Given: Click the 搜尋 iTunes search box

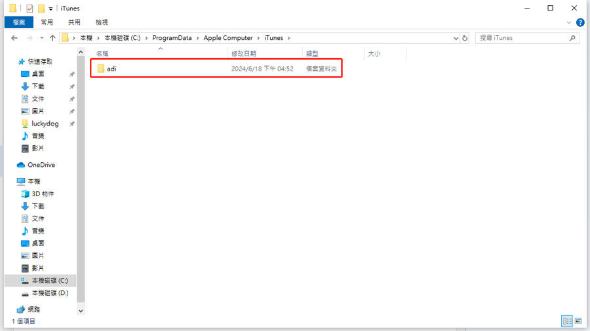Looking at the screenshot, I should (x=524, y=38).
